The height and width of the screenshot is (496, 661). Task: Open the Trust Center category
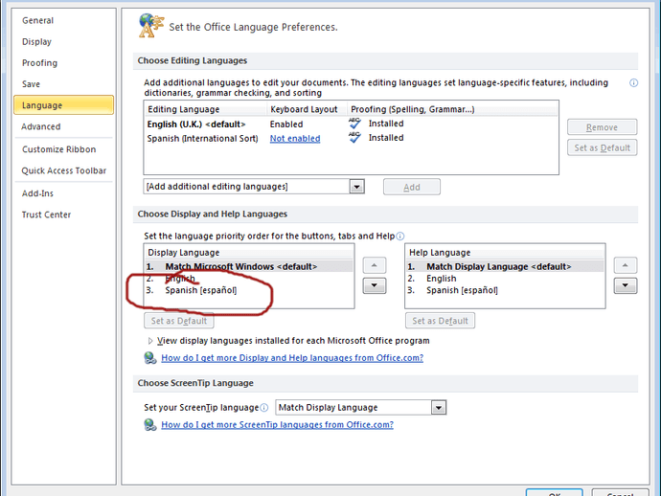click(46, 214)
